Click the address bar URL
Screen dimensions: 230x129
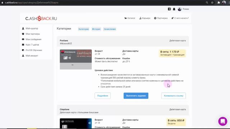[x=32, y=3]
